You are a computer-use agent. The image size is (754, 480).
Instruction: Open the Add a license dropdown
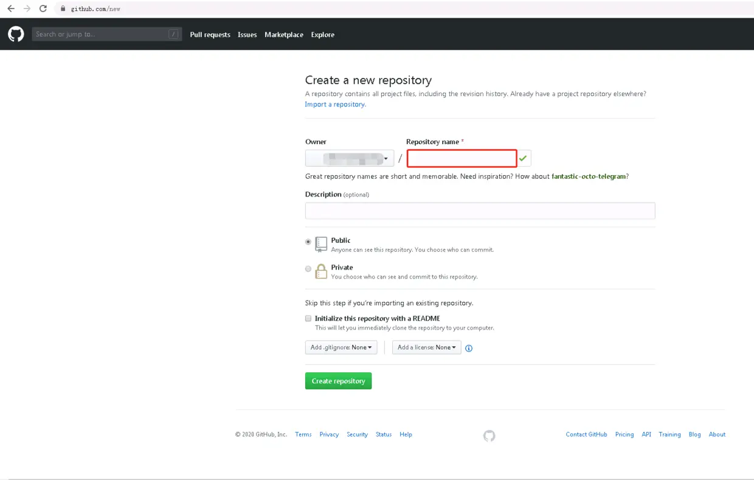(x=426, y=347)
